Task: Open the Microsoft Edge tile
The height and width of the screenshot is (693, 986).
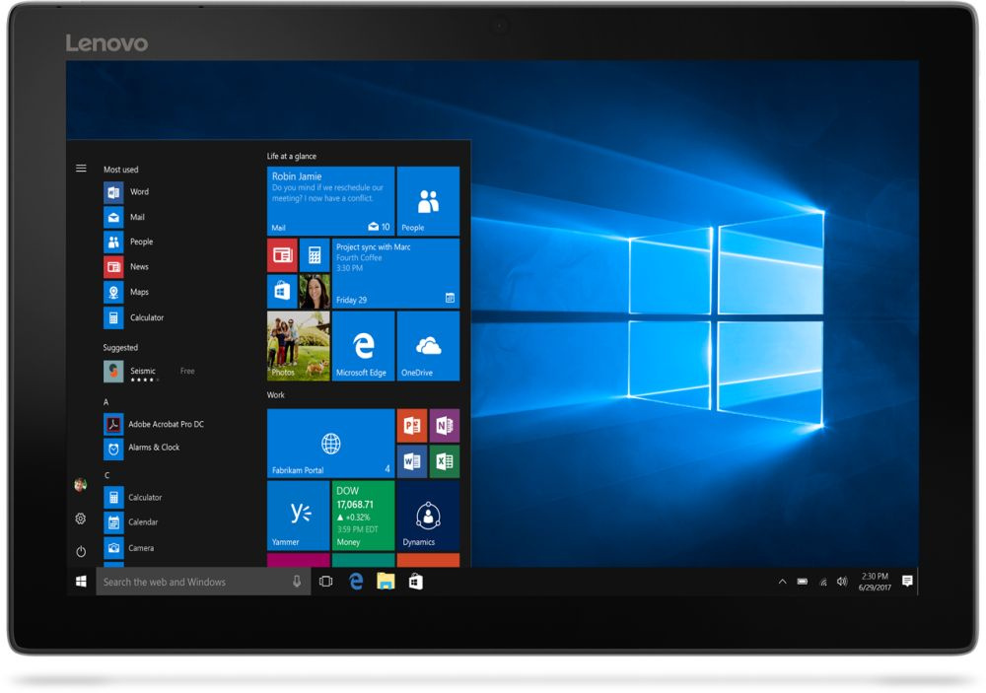Action: click(363, 346)
